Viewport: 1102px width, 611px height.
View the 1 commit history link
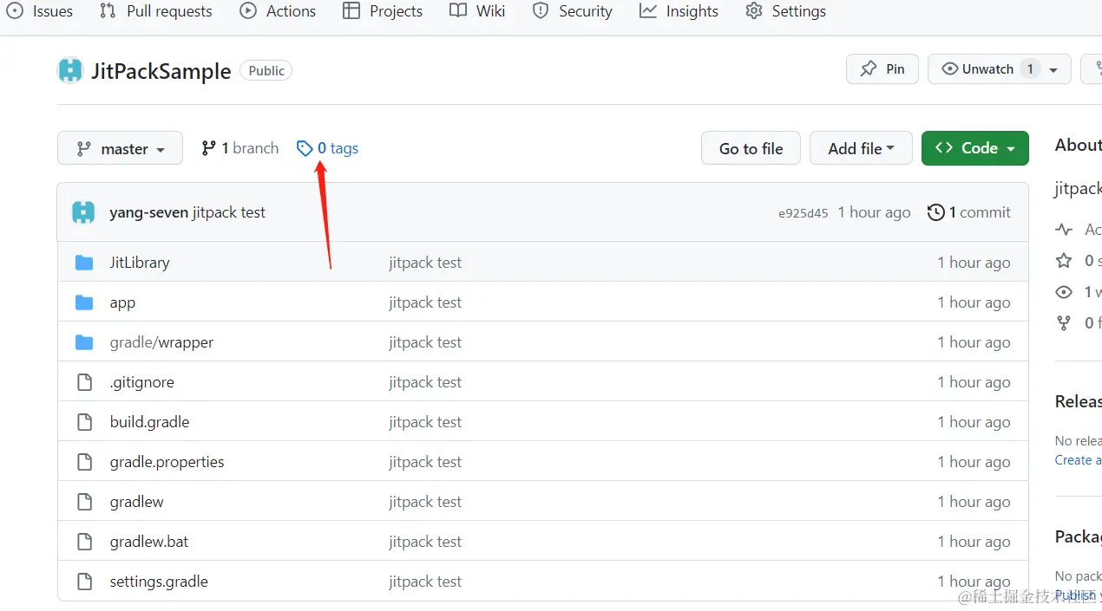point(969,212)
